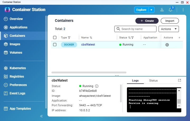Click the horizontal table scrollbar
This screenshot has width=190, height=121.
point(89,72)
